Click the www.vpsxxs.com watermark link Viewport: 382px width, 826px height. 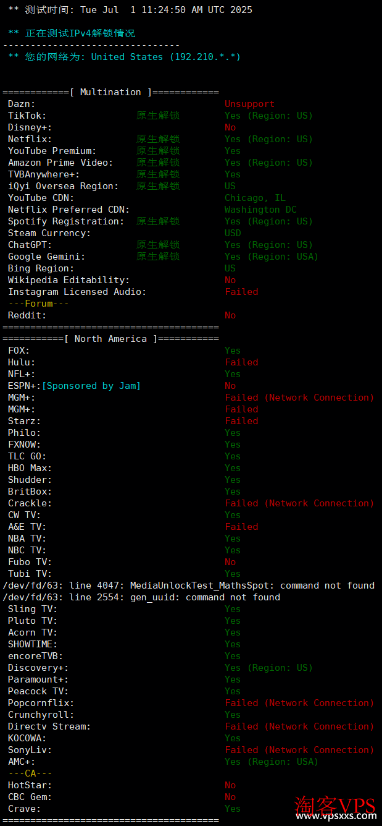[336, 816]
